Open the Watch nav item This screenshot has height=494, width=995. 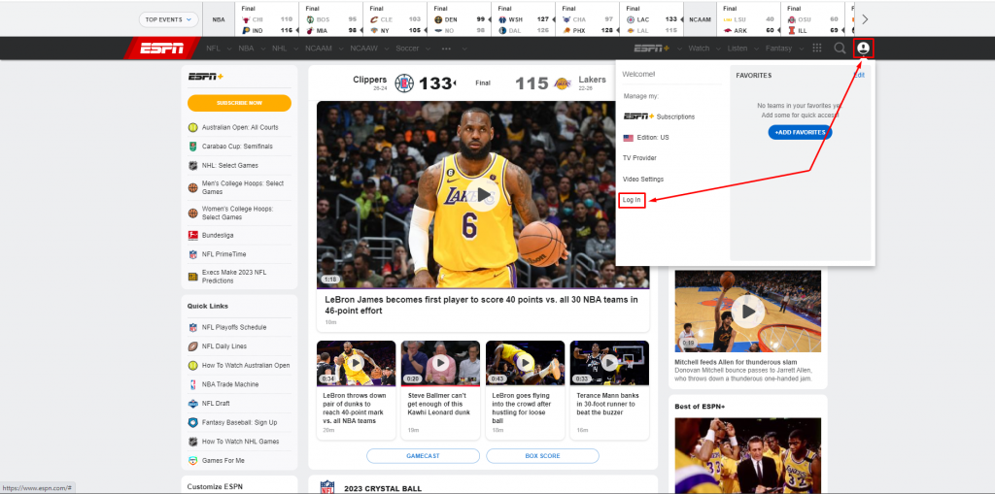(699, 49)
